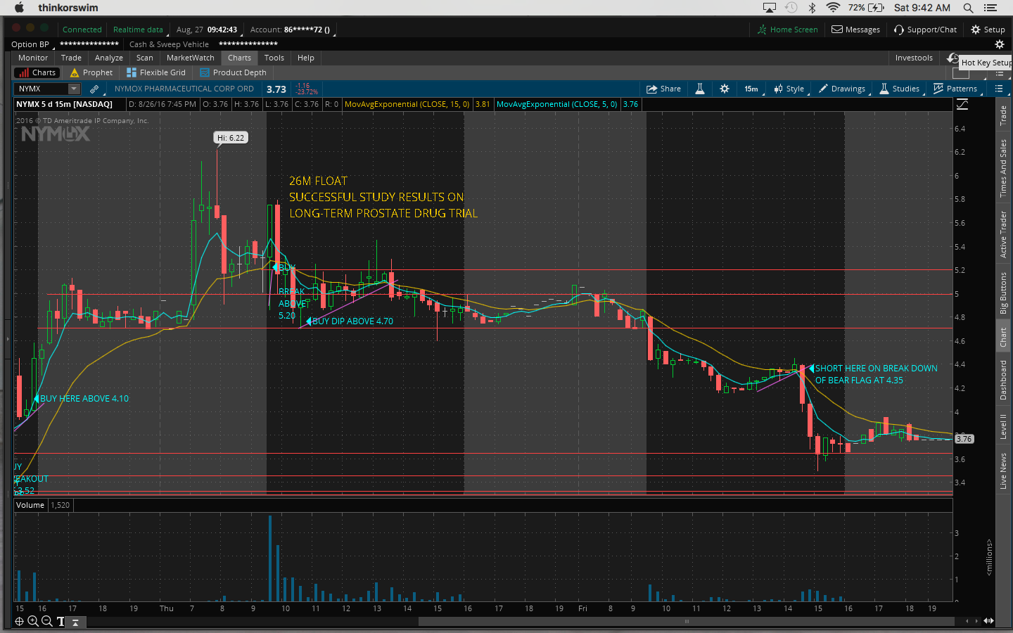Go to the Analyze tab
Screen dimensions: 1013x633
109,58
